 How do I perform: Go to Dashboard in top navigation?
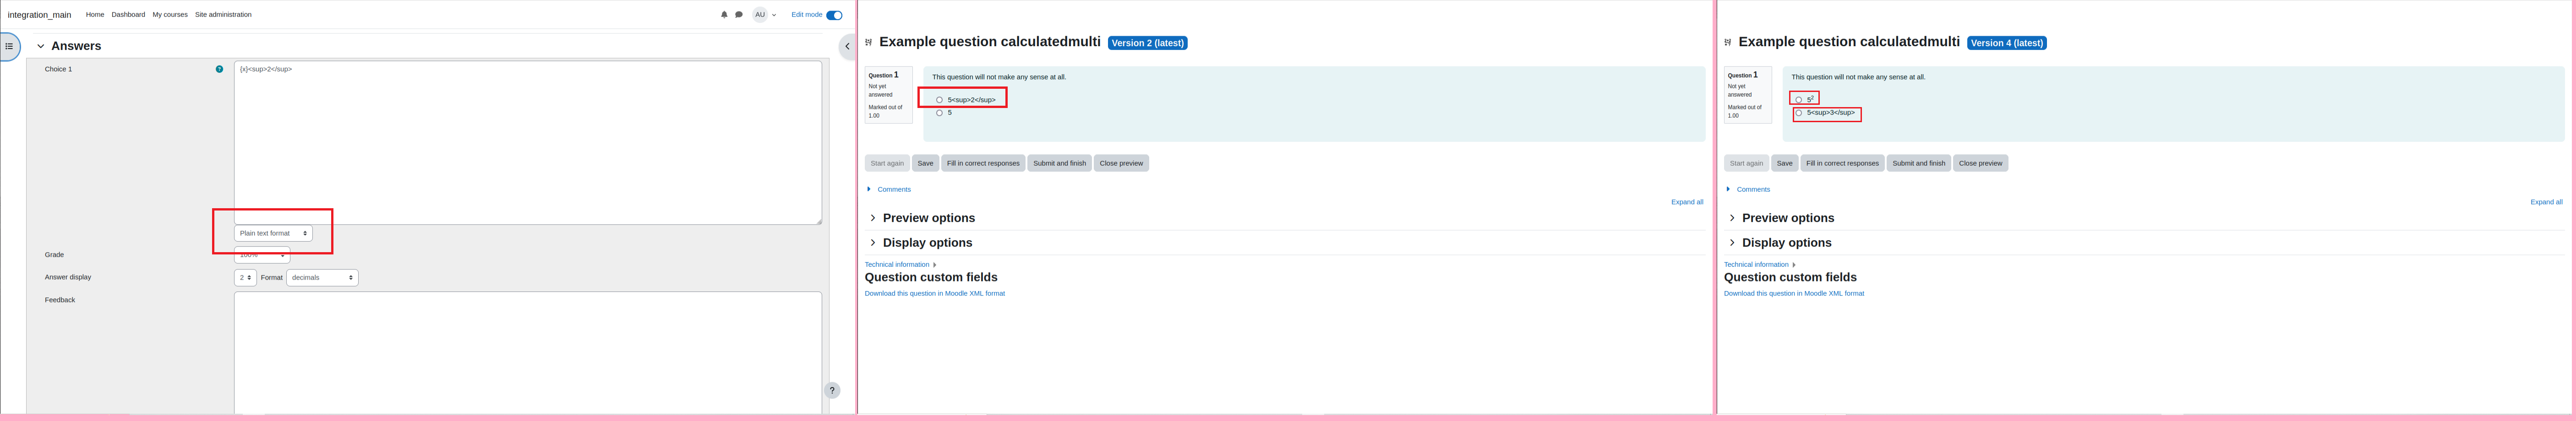coord(128,15)
